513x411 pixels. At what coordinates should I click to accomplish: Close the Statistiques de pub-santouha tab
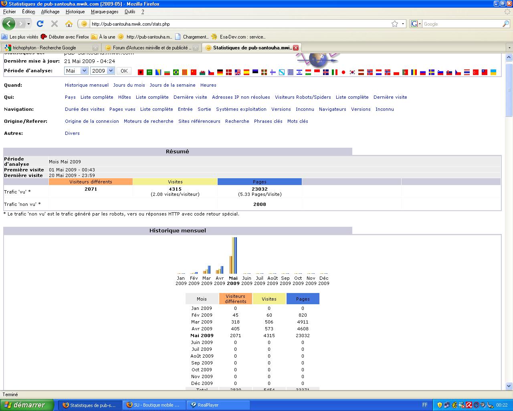pyautogui.click(x=296, y=47)
